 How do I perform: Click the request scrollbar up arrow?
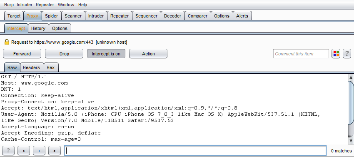pyautogui.click(x=351, y=77)
